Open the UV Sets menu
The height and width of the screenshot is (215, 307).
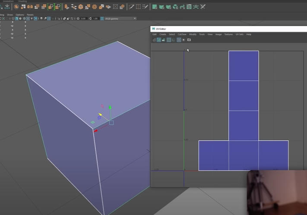click(x=240, y=34)
